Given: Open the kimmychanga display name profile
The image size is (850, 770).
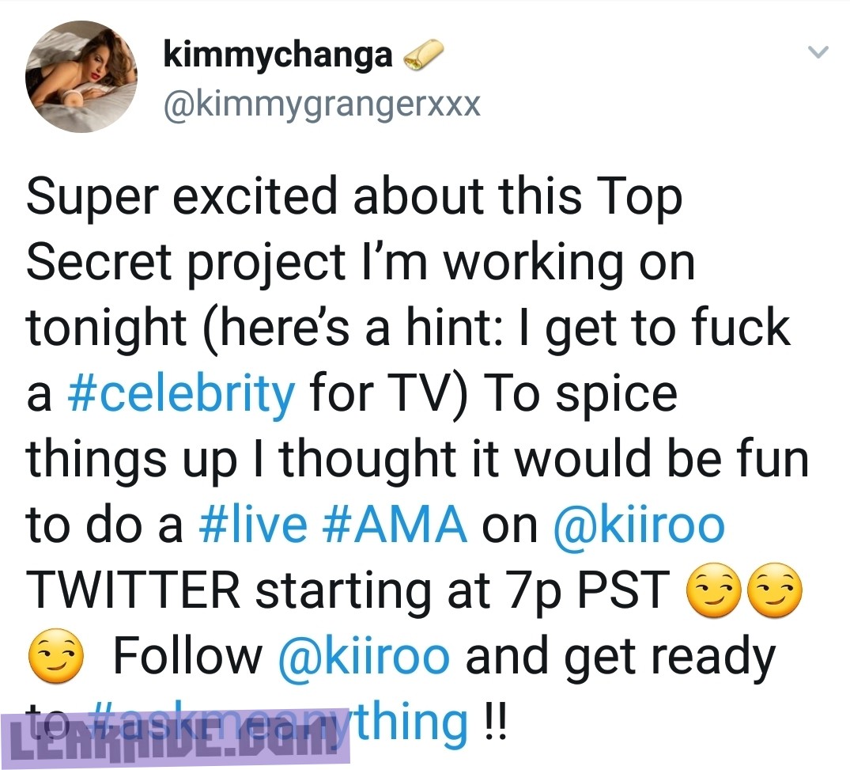Looking at the screenshot, I should click(277, 54).
